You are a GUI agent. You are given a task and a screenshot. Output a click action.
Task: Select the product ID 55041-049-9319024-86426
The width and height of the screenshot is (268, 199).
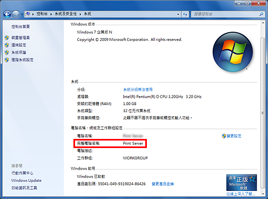tap(122, 184)
